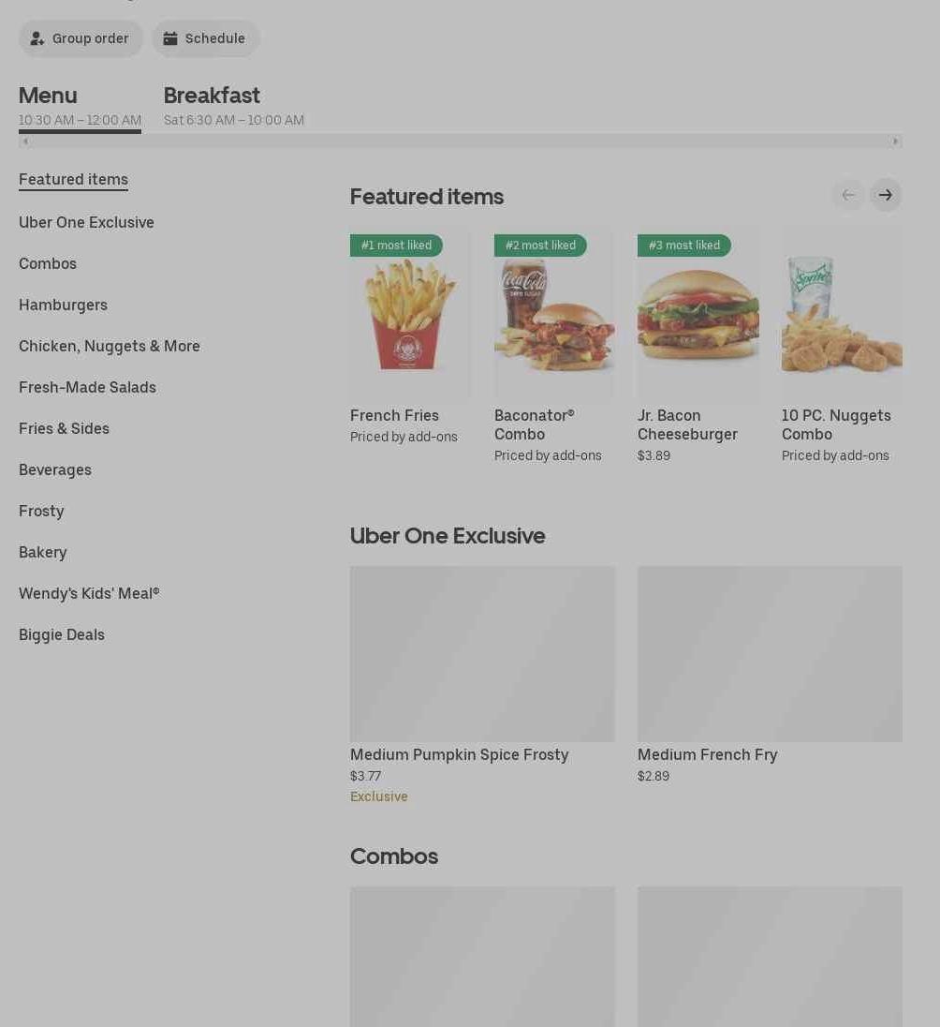Image resolution: width=940 pixels, height=1027 pixels.
Task: Go to Chicken, Nuggets & More section
Action: point(110,346)
